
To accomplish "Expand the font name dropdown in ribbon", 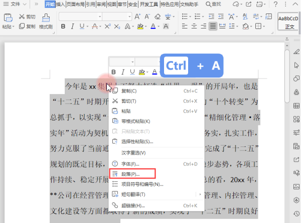I will point(100,16).
